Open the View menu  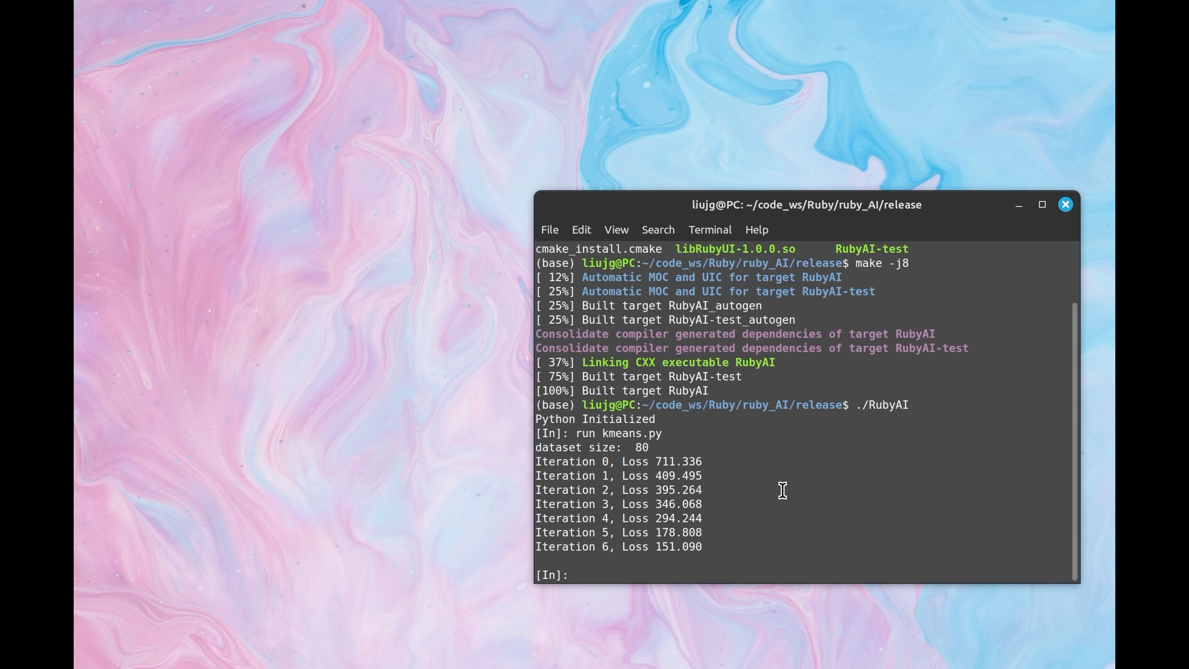coord(616,230)
